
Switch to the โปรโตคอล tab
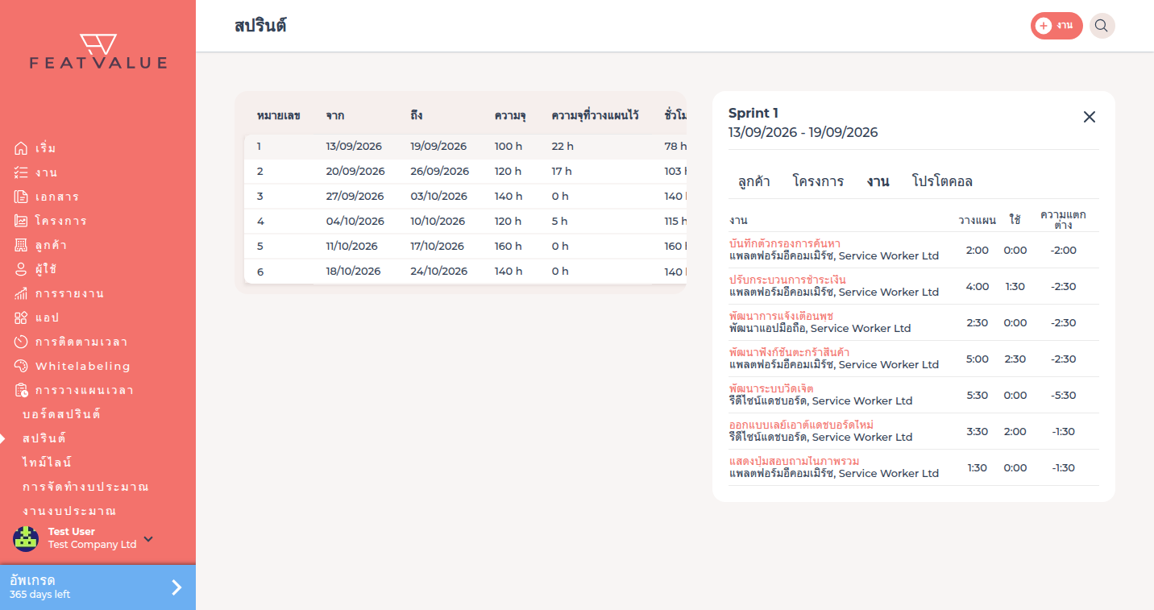click(942, 181)
